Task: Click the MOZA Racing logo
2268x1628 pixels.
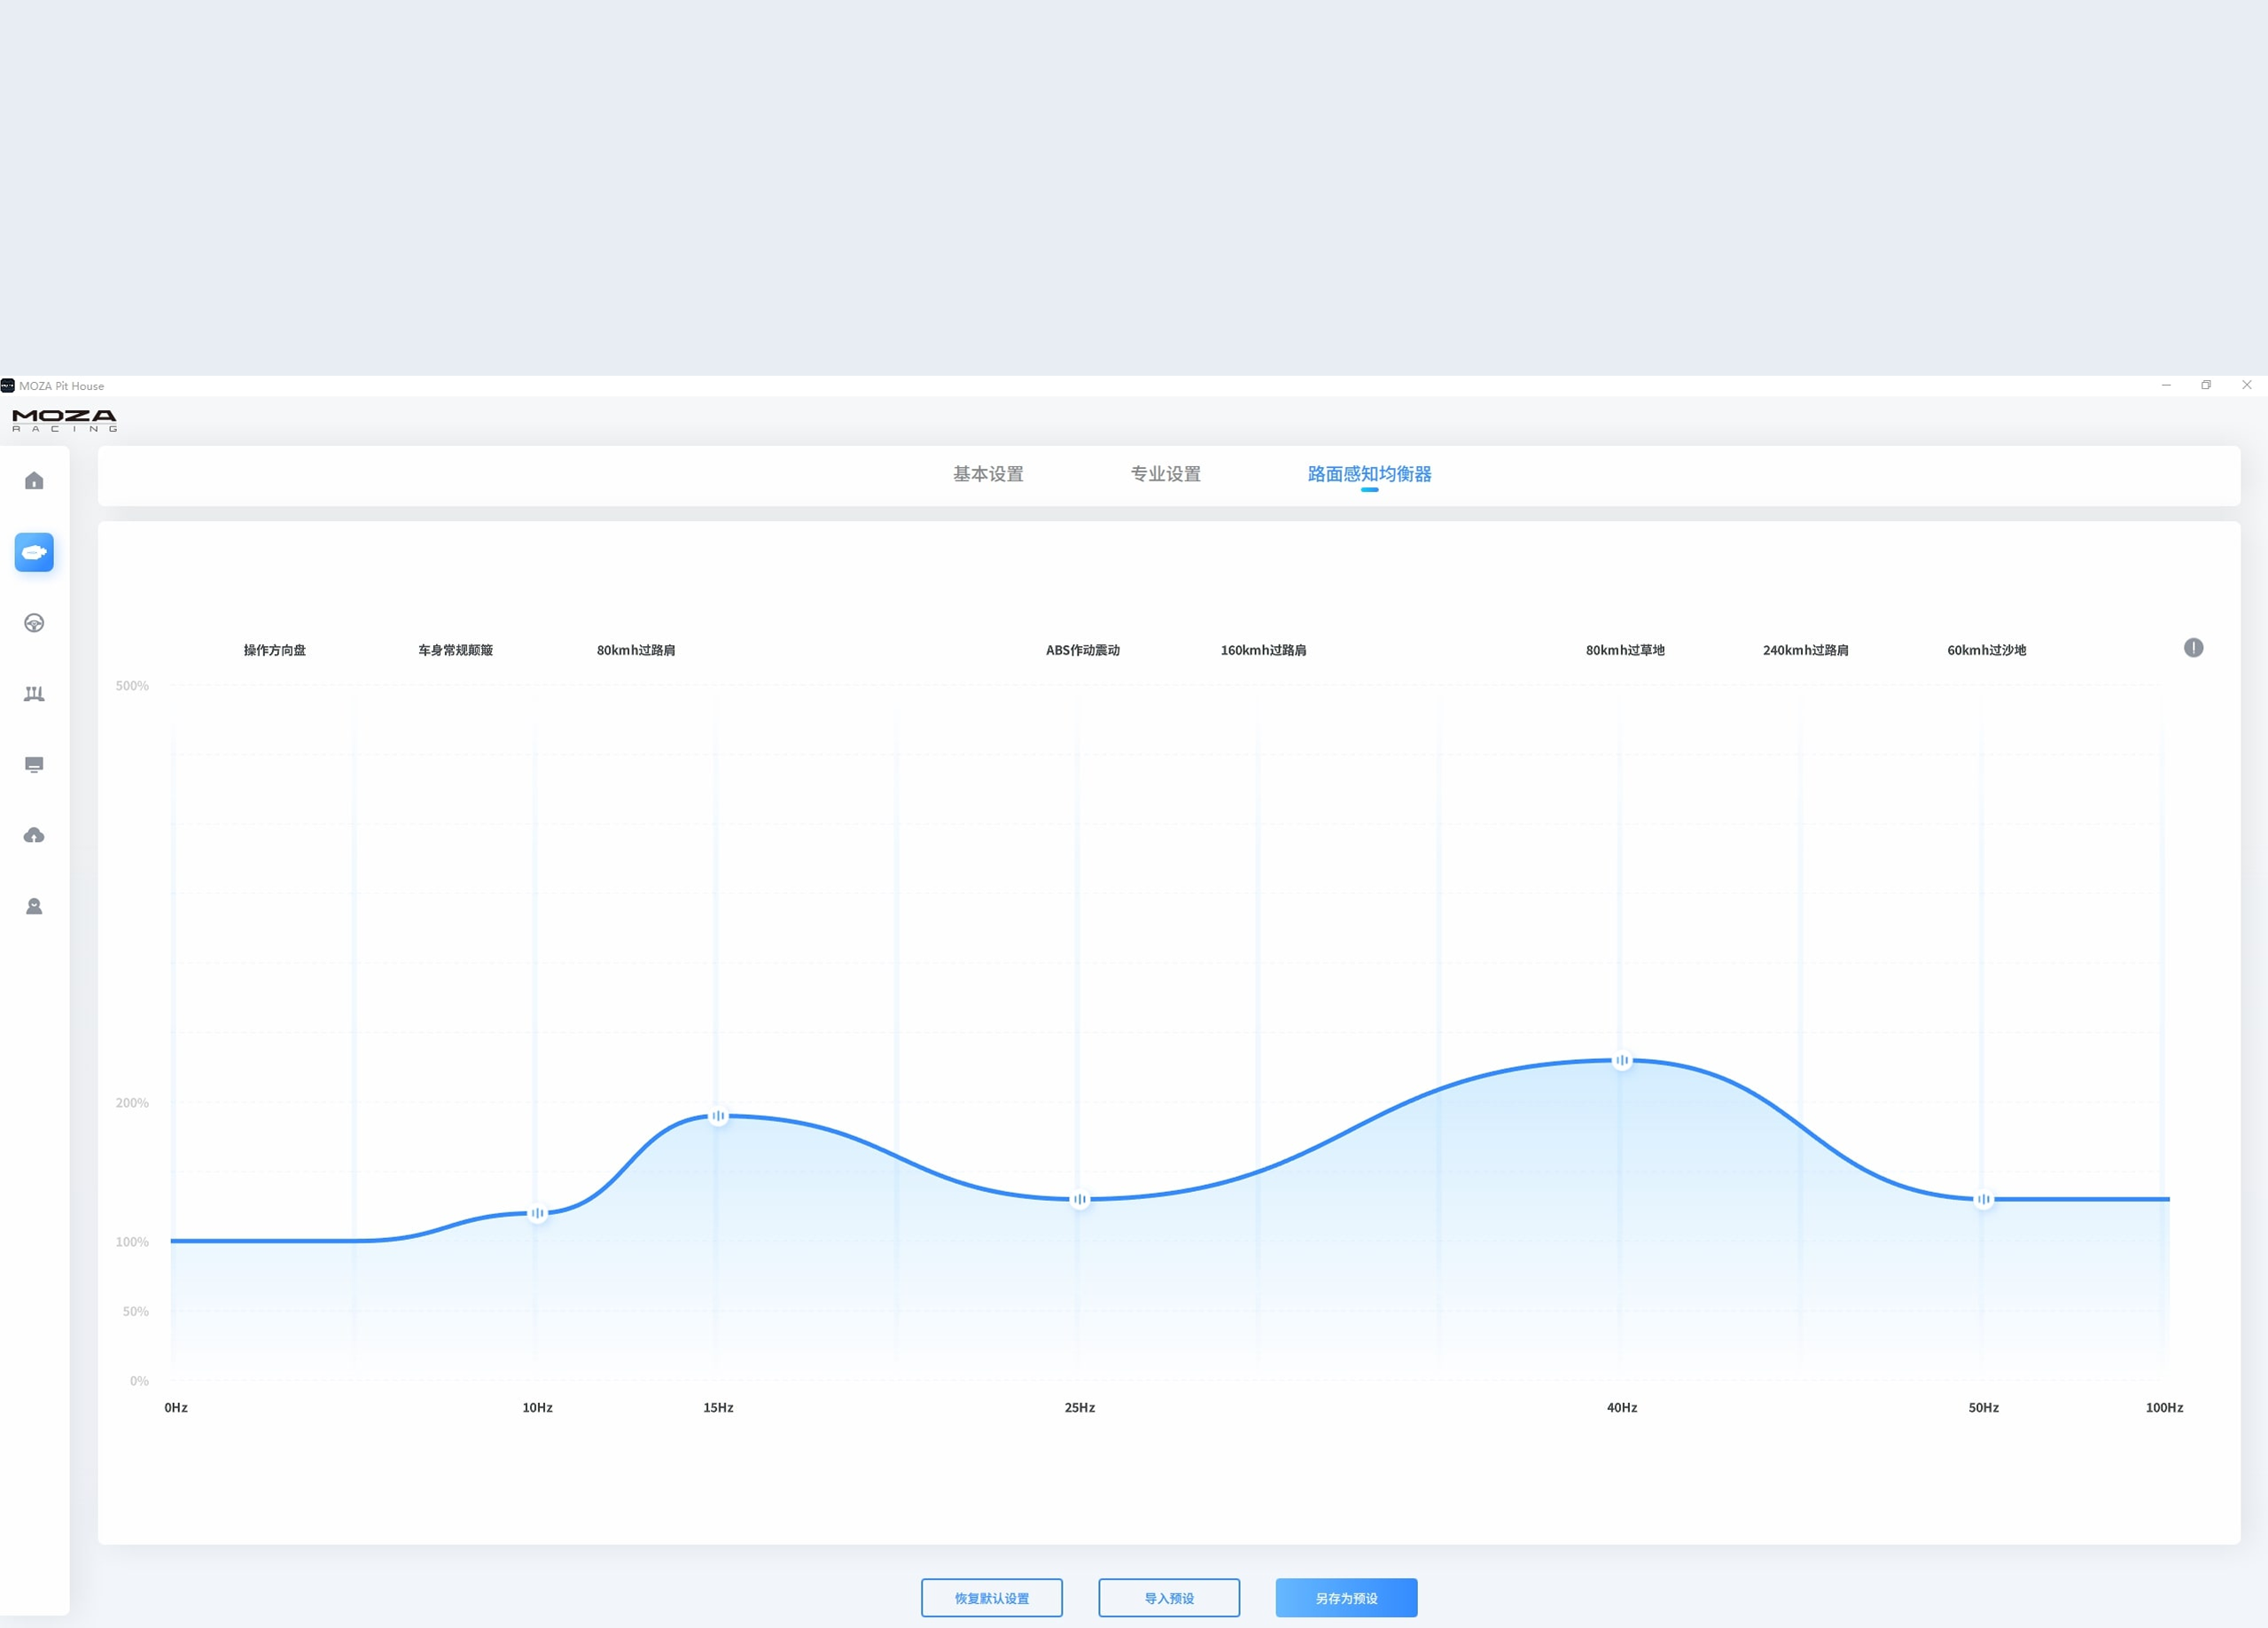Action: pos(64,420)
